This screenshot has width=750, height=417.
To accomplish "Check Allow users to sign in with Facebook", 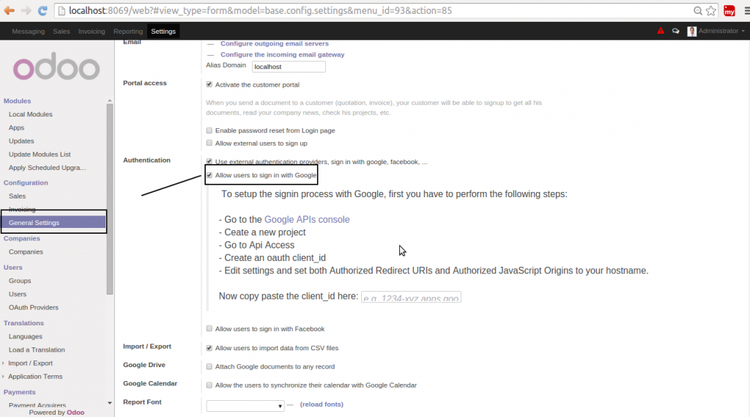I will pyautogui.click(x=209, y=328).
